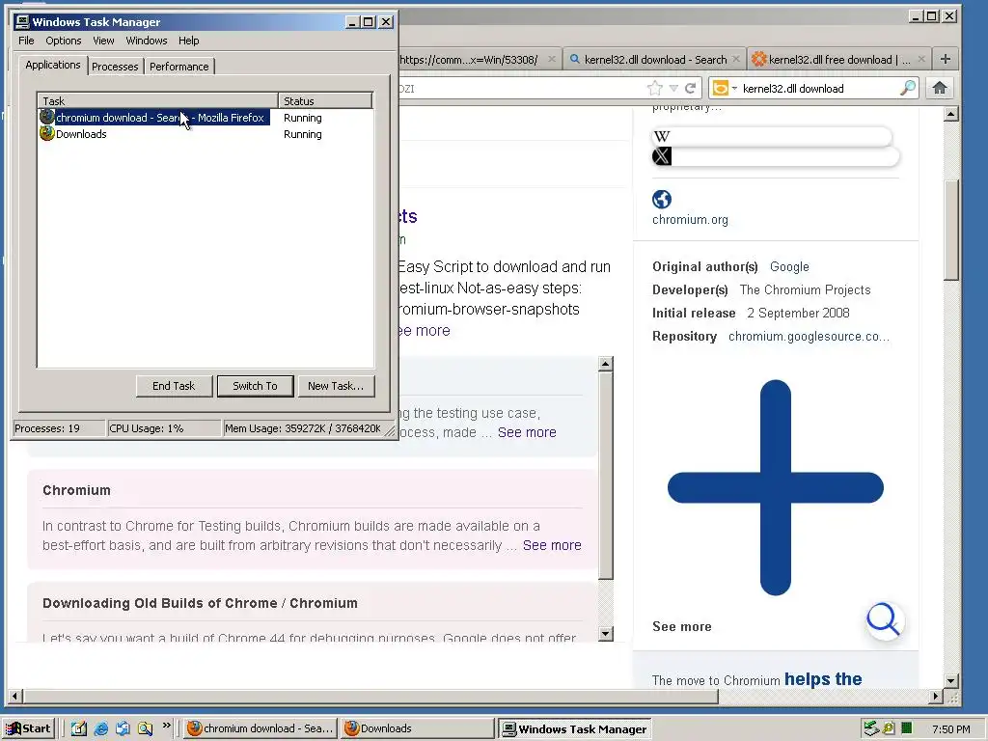Viewport: 988px width, 741px height.
Task: Open the chromium.googlesource.co... repository link
Action: (810, 337)
